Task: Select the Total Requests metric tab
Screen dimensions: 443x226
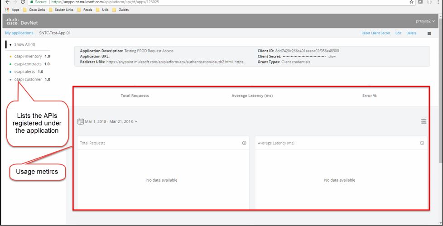Action: pos(135,96)
